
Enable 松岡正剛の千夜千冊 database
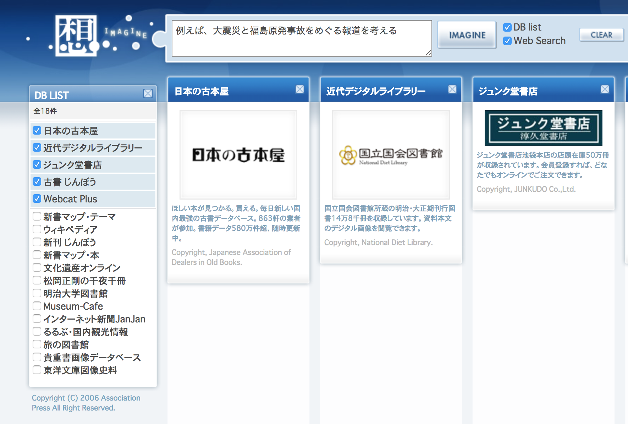coord(37,280)
